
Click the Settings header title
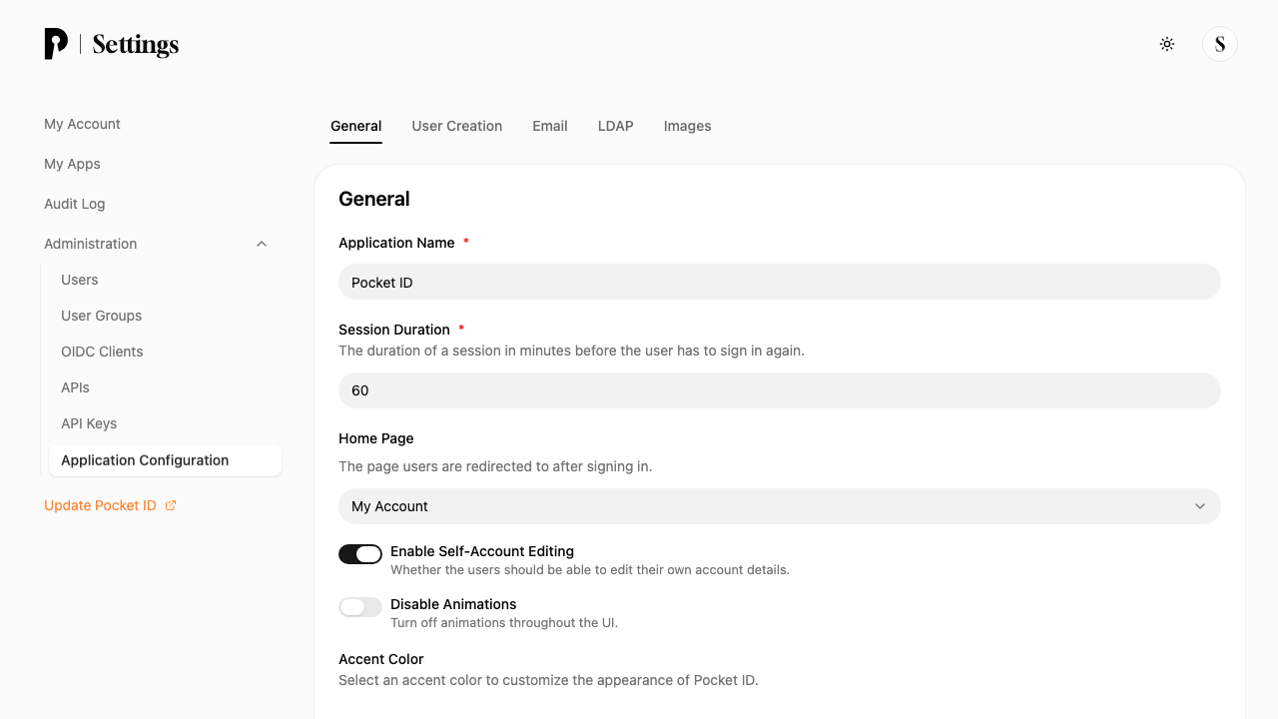point(136,45)
